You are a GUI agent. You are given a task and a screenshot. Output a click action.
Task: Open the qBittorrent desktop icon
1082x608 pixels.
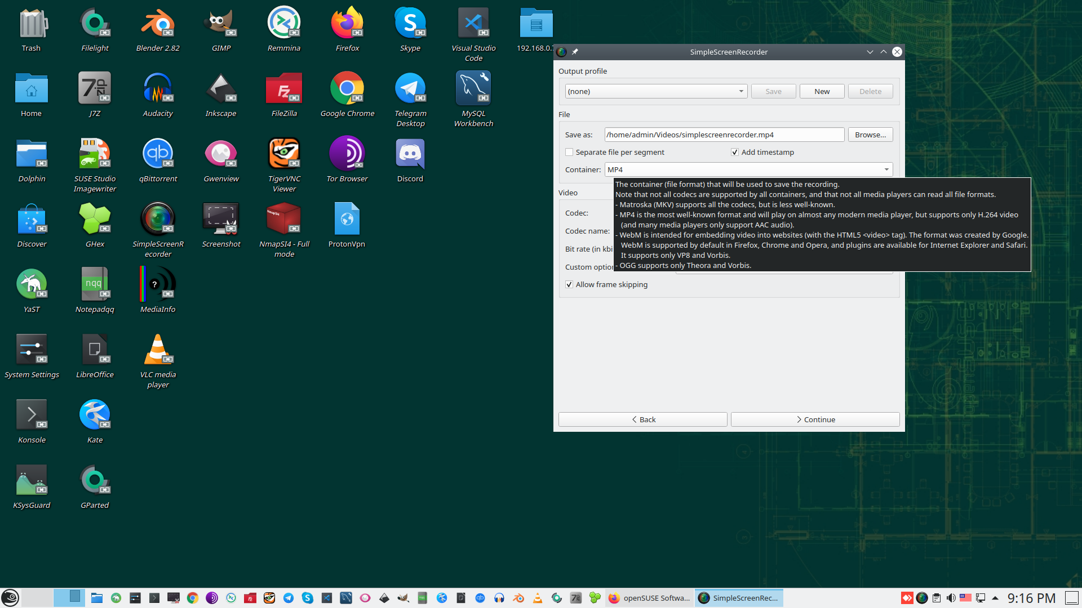tap(157, 154)
